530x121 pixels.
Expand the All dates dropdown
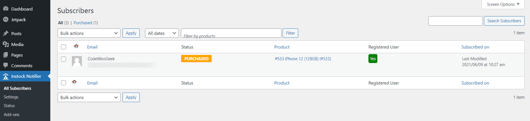(162, 33)
